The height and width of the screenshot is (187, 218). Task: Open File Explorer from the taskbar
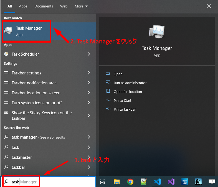tap(117, 181)
